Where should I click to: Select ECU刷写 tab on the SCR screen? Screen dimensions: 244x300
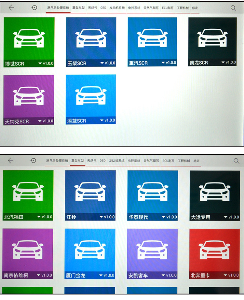[x=168, y=8]
